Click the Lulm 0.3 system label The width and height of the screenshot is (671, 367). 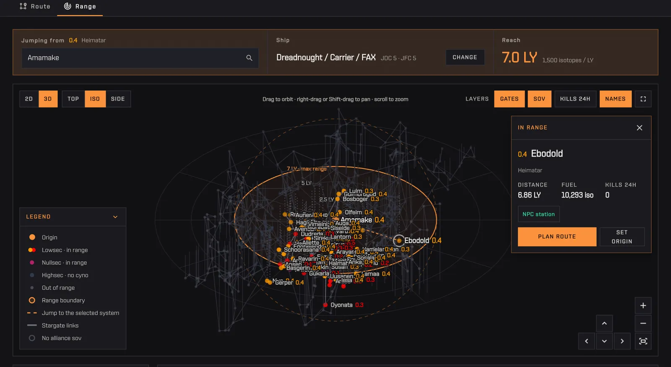pos(361,191)
